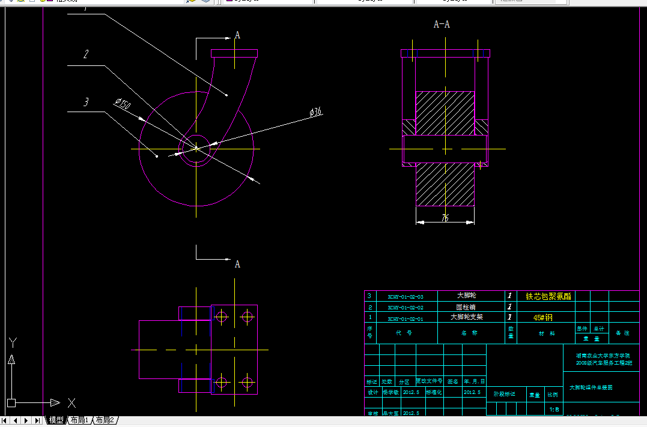Select the 大脚轮支架 part name cell
647x427 pixels.
[x=467, y=317]
